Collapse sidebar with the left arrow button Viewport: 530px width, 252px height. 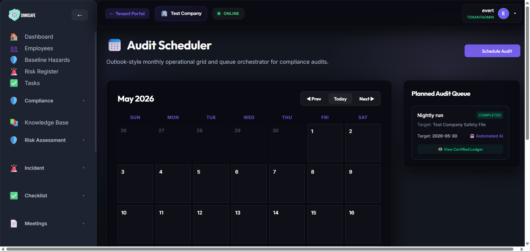coord(80,15)
